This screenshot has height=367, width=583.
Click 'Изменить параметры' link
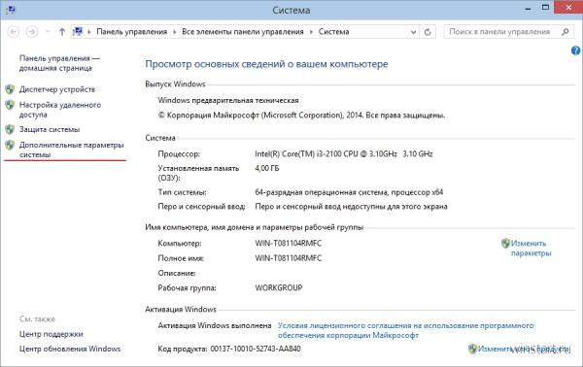531,249
